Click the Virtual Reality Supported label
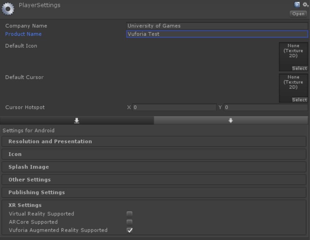Screen dimensions: 310x240 coord(42,214)
